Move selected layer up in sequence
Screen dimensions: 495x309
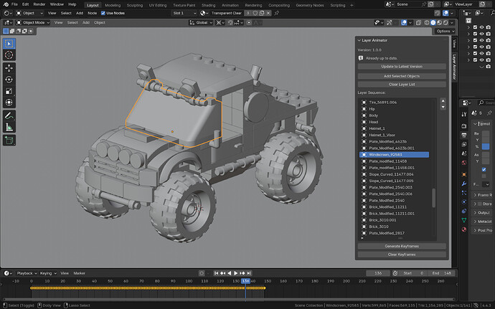tap(443, 100)
